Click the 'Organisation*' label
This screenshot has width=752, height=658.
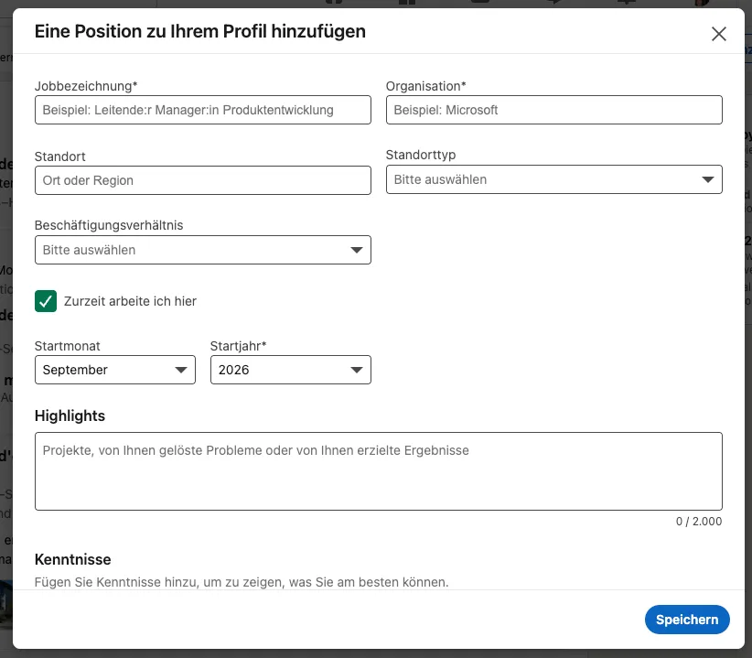point(426,86)
